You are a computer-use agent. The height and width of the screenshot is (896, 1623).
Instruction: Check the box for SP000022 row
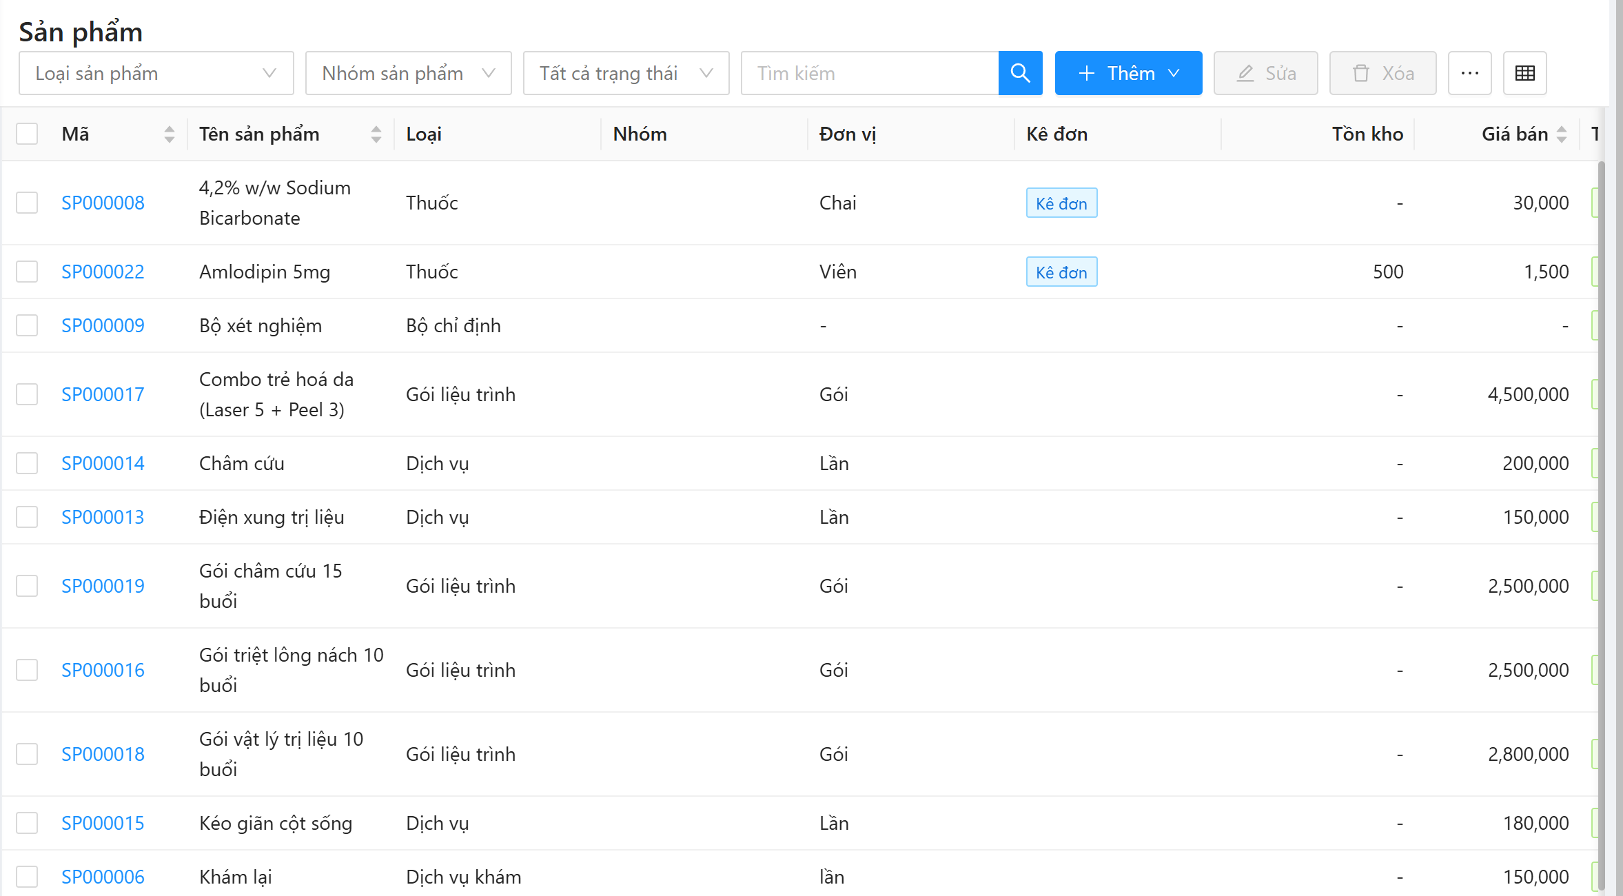tap(27, 272)
